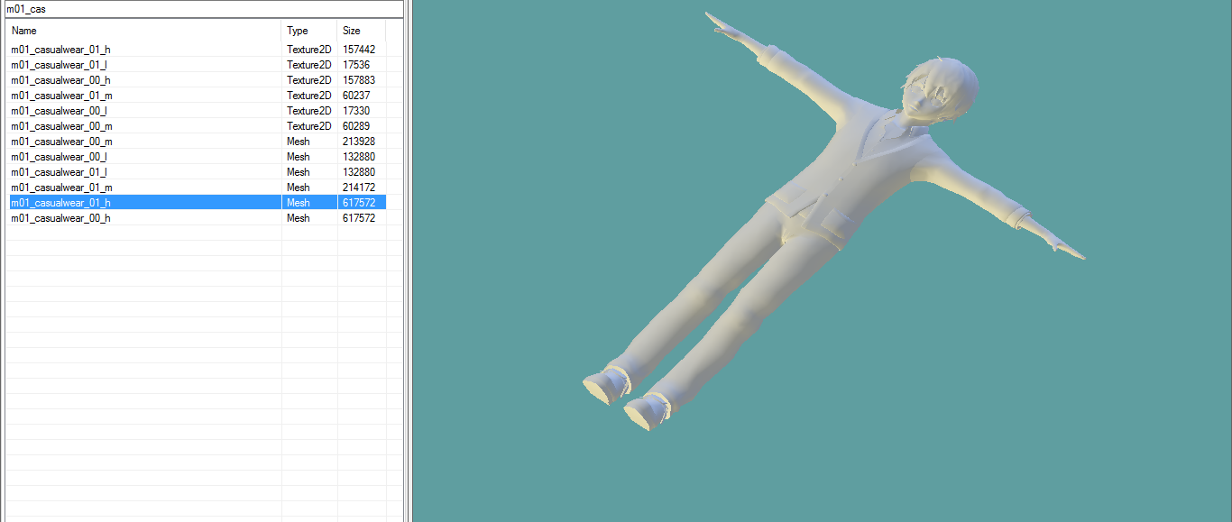Click the search field containing m01_cas
Image resolution: width=1232 pixels, height=522 pixels.
point(202,9)
